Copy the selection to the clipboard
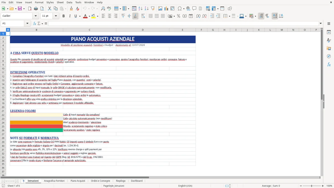Screen dimensions: 334x188 [x=55, y=9]
